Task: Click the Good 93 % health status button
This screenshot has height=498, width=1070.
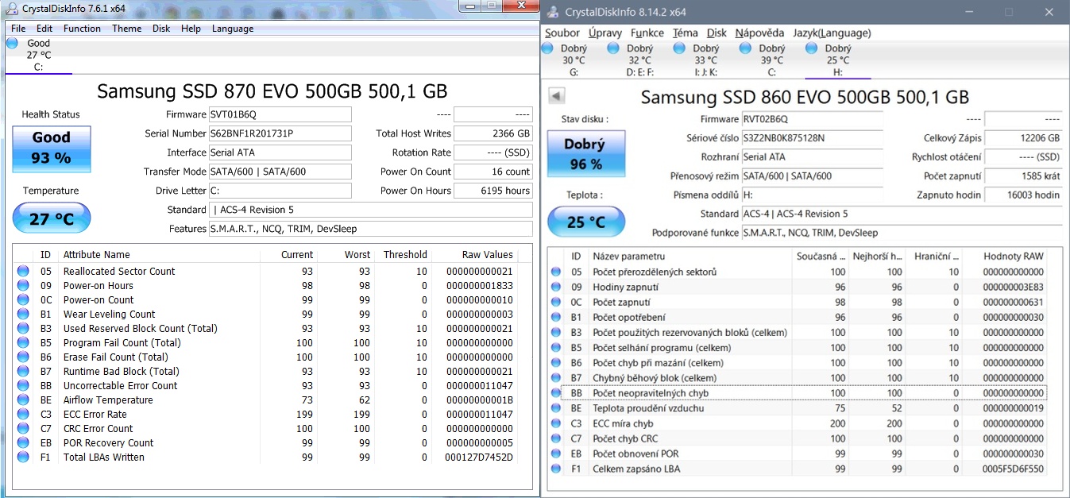Action: (51, 149)
